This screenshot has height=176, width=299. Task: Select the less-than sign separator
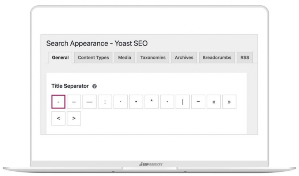coord(58,118)
